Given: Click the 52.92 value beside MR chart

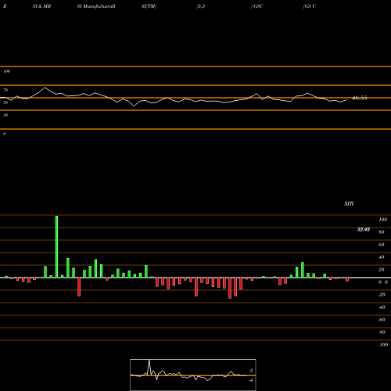Looking at the screenshot, I should (364, 230).
